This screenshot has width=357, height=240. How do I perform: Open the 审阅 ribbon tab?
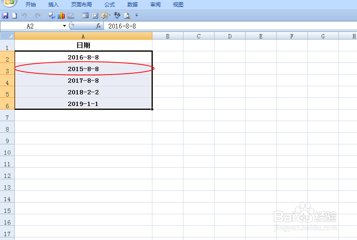coord(155,4)
